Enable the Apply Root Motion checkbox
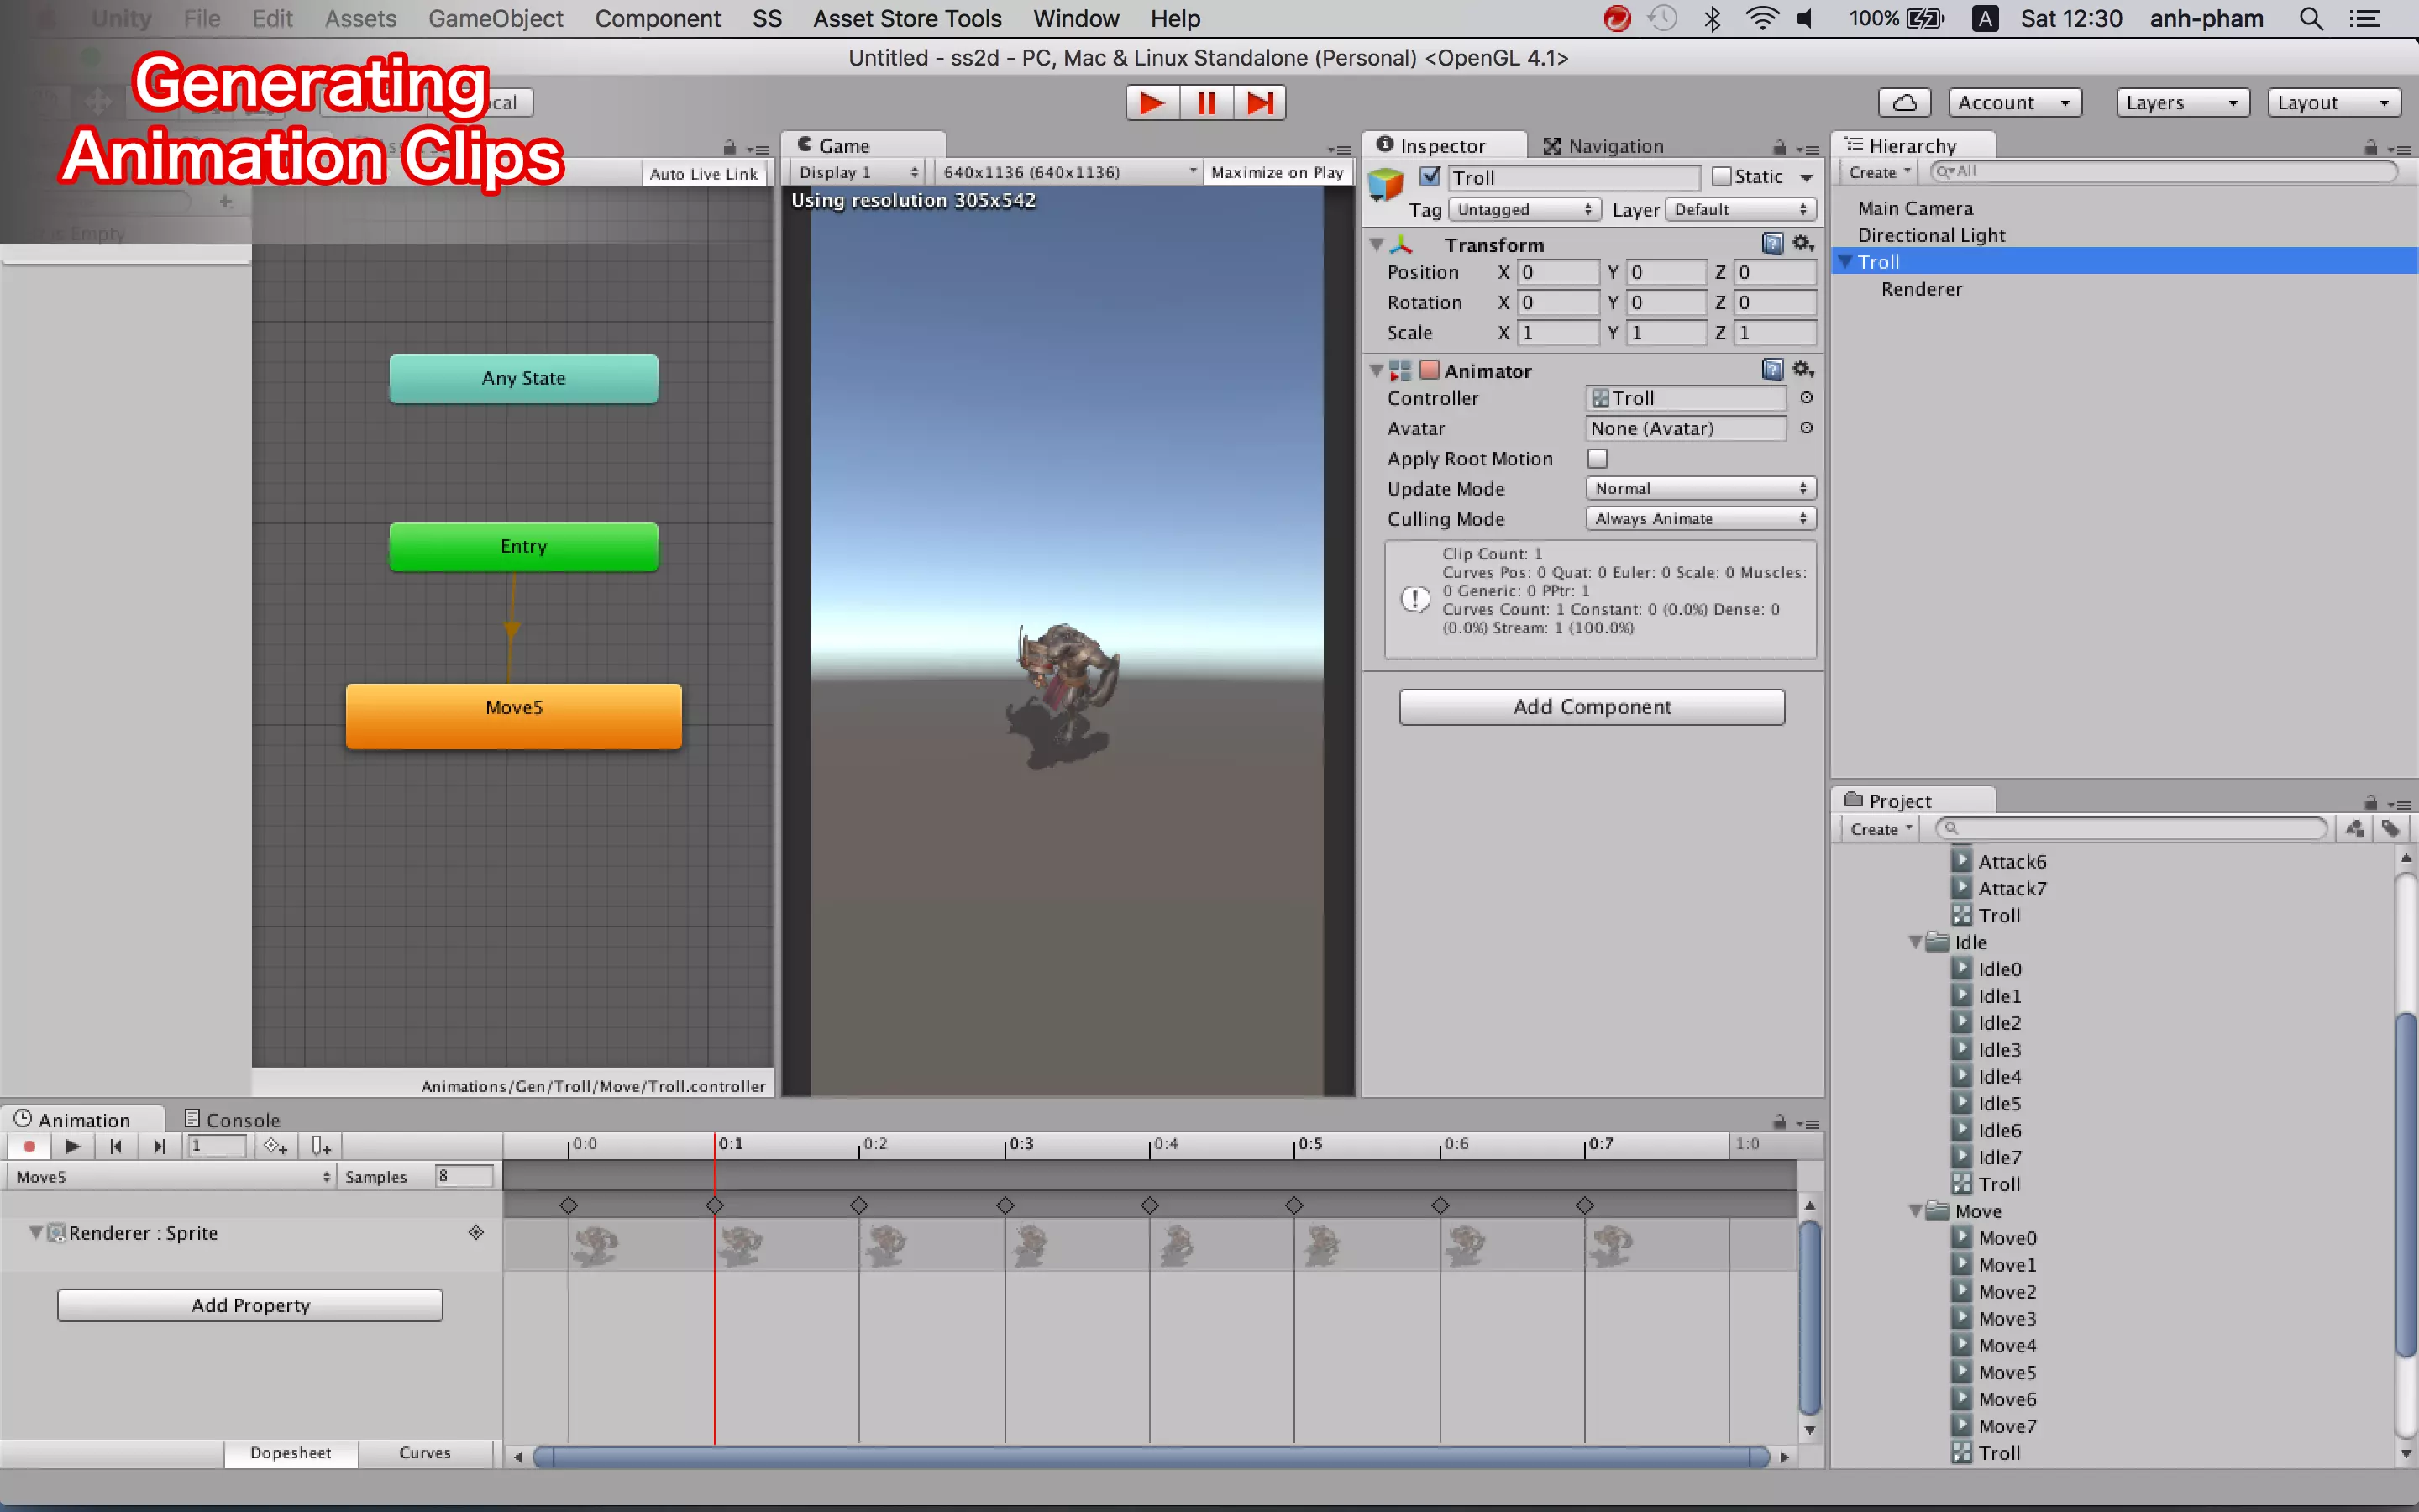The height and width of the screenshot is (1512, 2419). [x=1598, y=458]
